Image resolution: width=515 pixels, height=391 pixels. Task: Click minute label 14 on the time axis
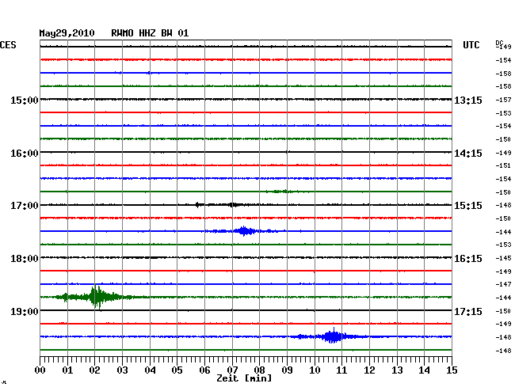click(424, 370)
